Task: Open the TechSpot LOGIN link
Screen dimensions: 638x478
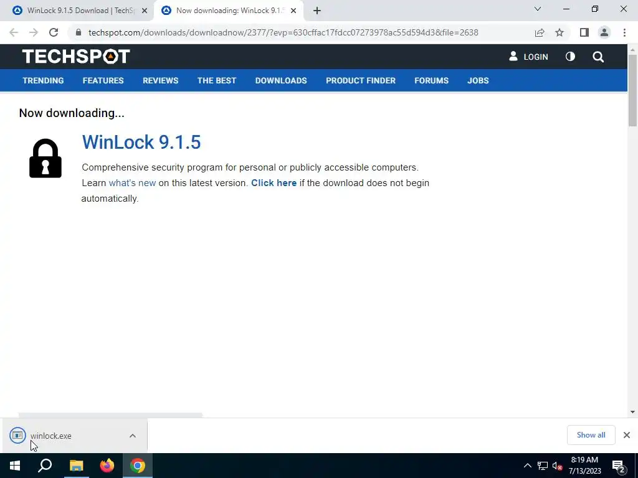Action: 528,57
